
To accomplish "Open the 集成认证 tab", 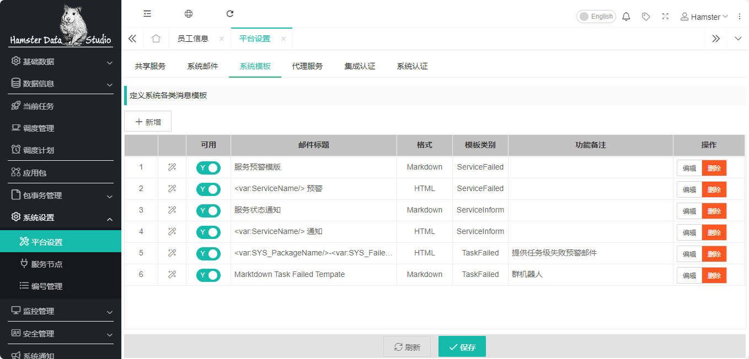I will pos(360,66).
